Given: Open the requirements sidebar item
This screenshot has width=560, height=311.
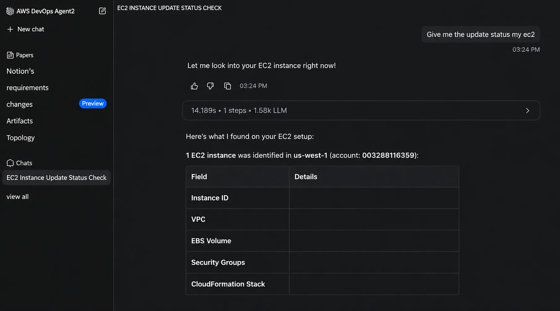Looking at the screenshot, I should click(28, 88).
